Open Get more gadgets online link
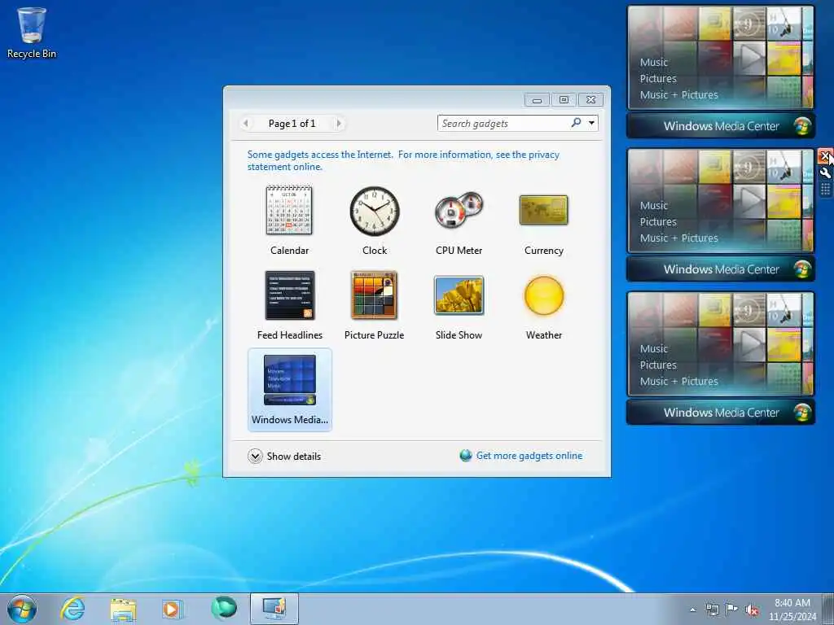The height and width of the screenshot is (625, 834). [529, 456]
